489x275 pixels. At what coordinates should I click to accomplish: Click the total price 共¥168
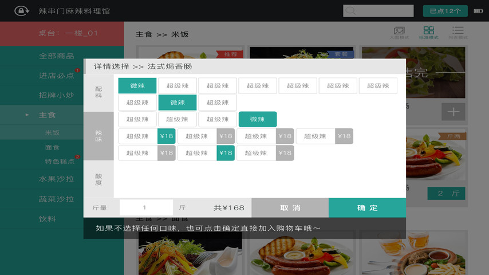[x=228, y=207]
